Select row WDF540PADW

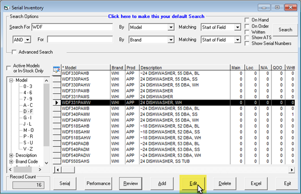click(178, 155)
